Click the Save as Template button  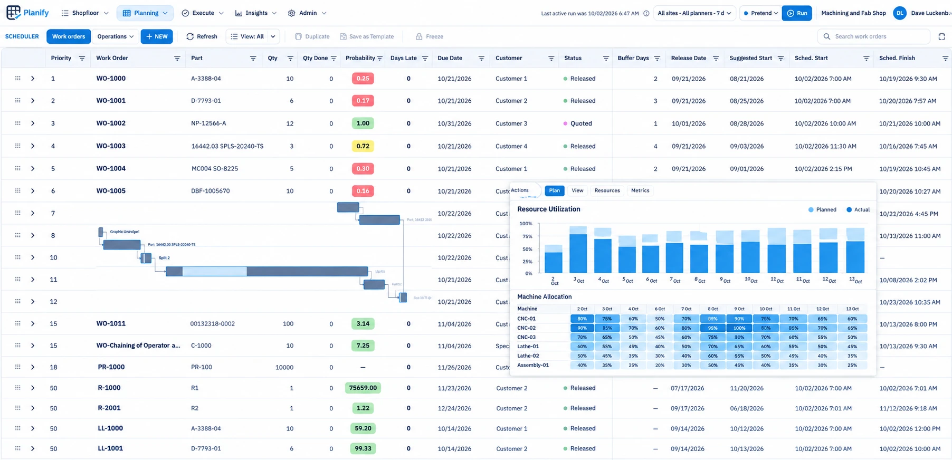point(367,36)
